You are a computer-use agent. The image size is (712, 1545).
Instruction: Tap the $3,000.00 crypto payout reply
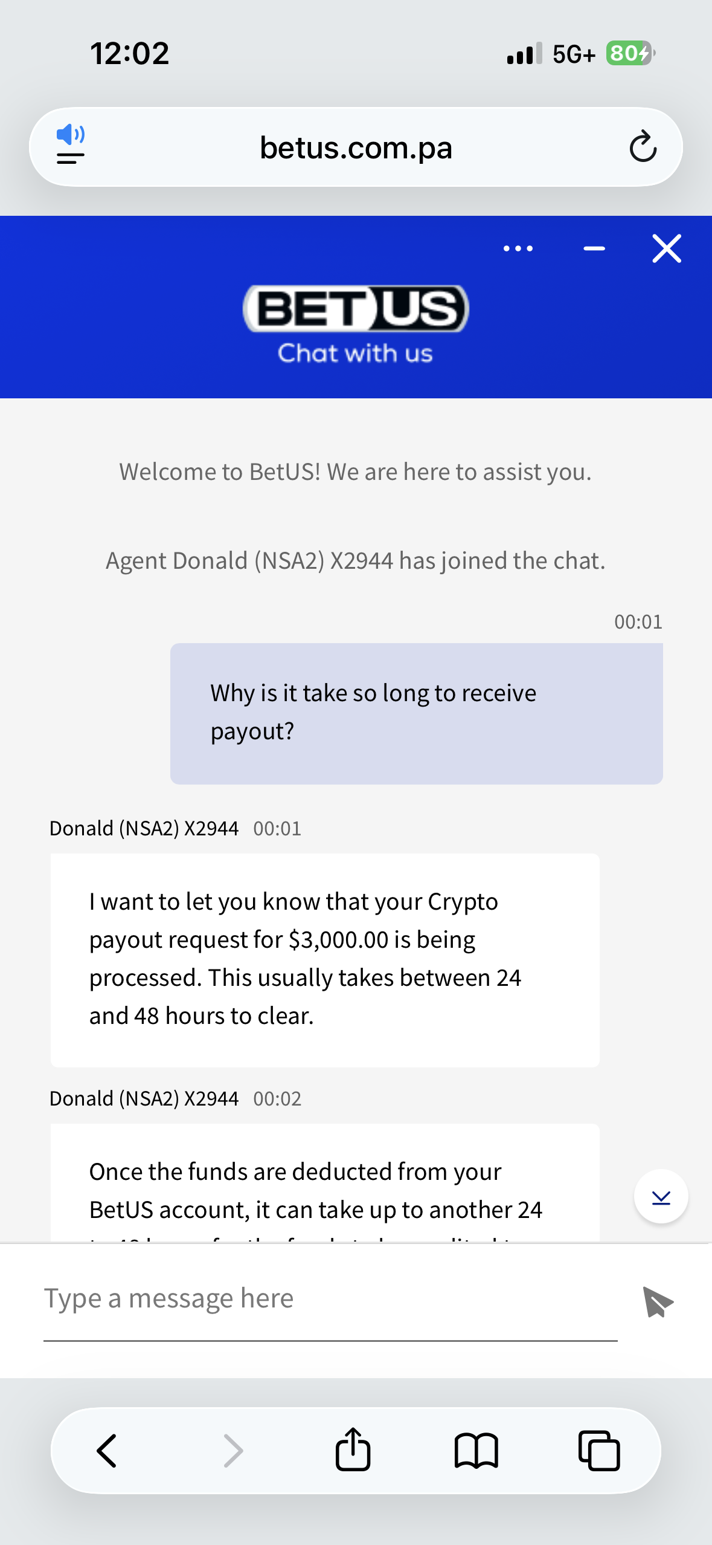tap(325, 959)
